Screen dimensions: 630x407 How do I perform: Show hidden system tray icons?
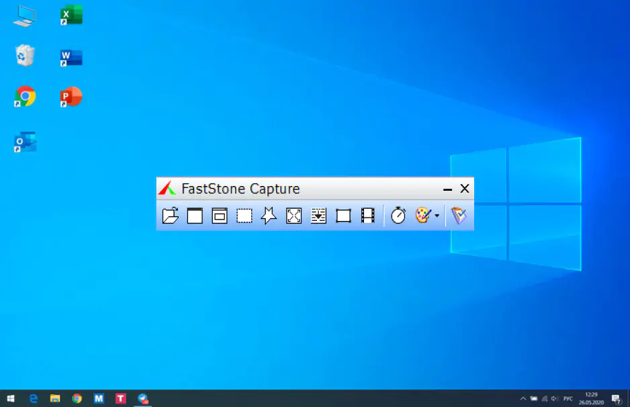tap(522, 398)
